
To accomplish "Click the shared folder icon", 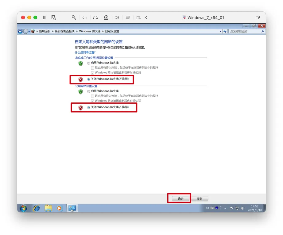I will (139, 17).
